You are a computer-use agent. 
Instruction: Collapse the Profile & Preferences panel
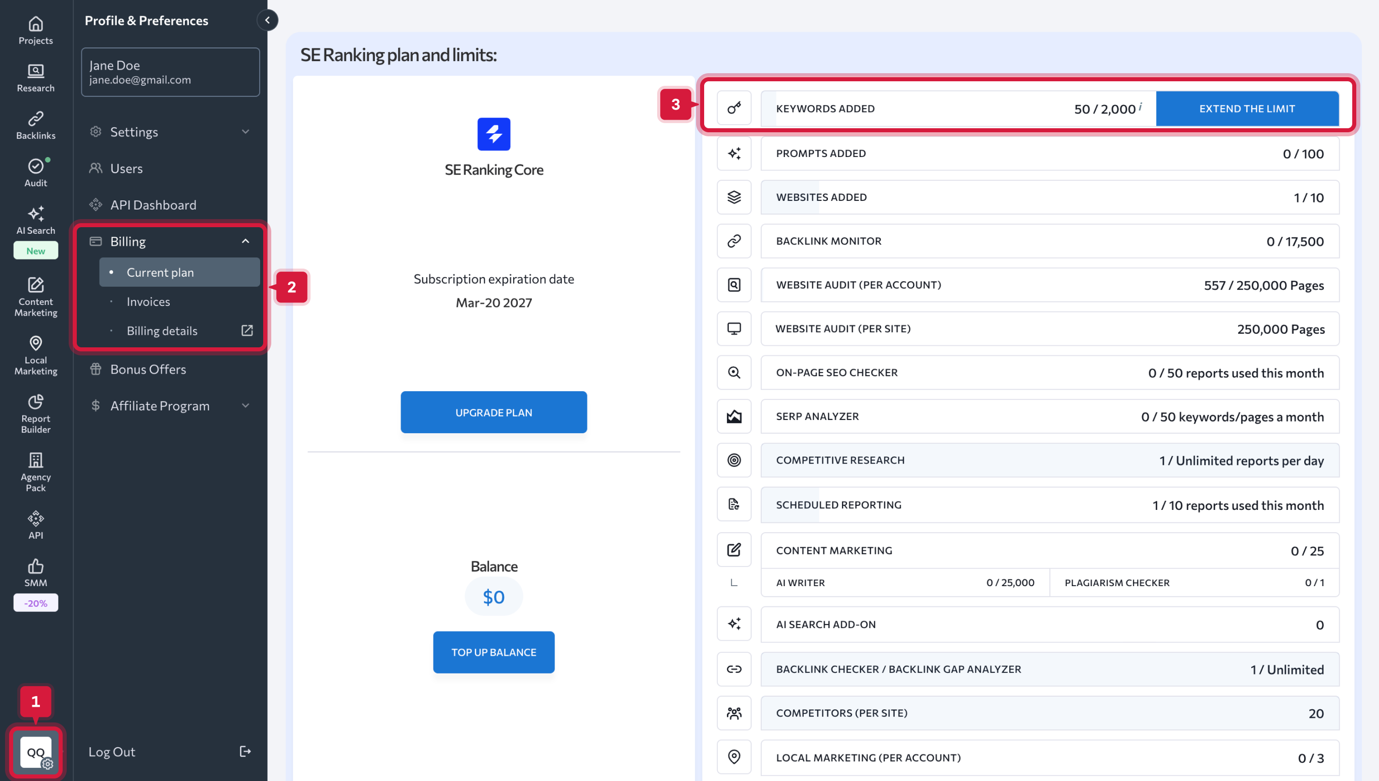(267, 20)
